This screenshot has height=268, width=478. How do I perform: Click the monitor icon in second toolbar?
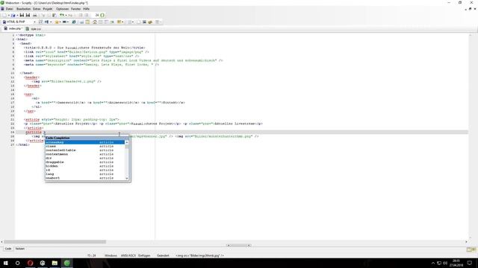tap(144, 22)
